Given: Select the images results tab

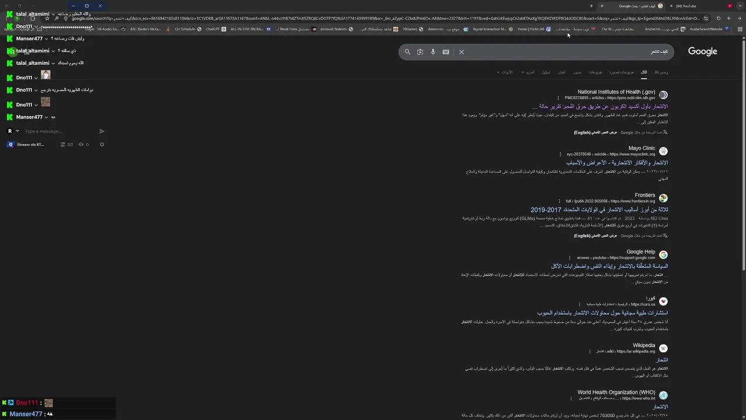Looking at the screenshot, I should [x=577, y=72].
